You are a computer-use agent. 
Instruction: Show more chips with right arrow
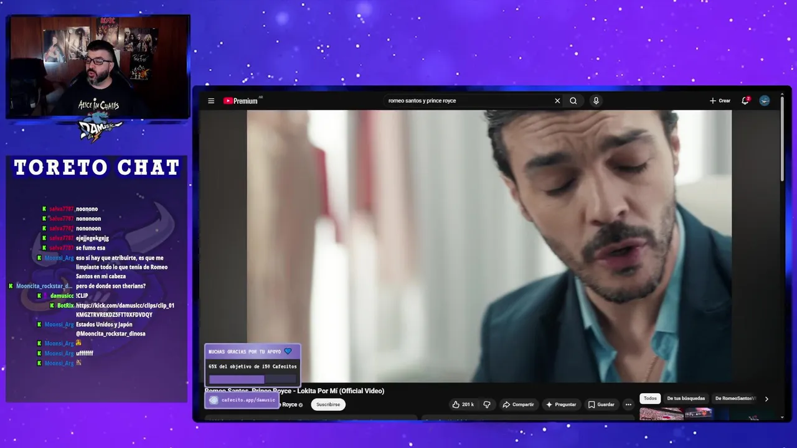(x=766, y=399)
